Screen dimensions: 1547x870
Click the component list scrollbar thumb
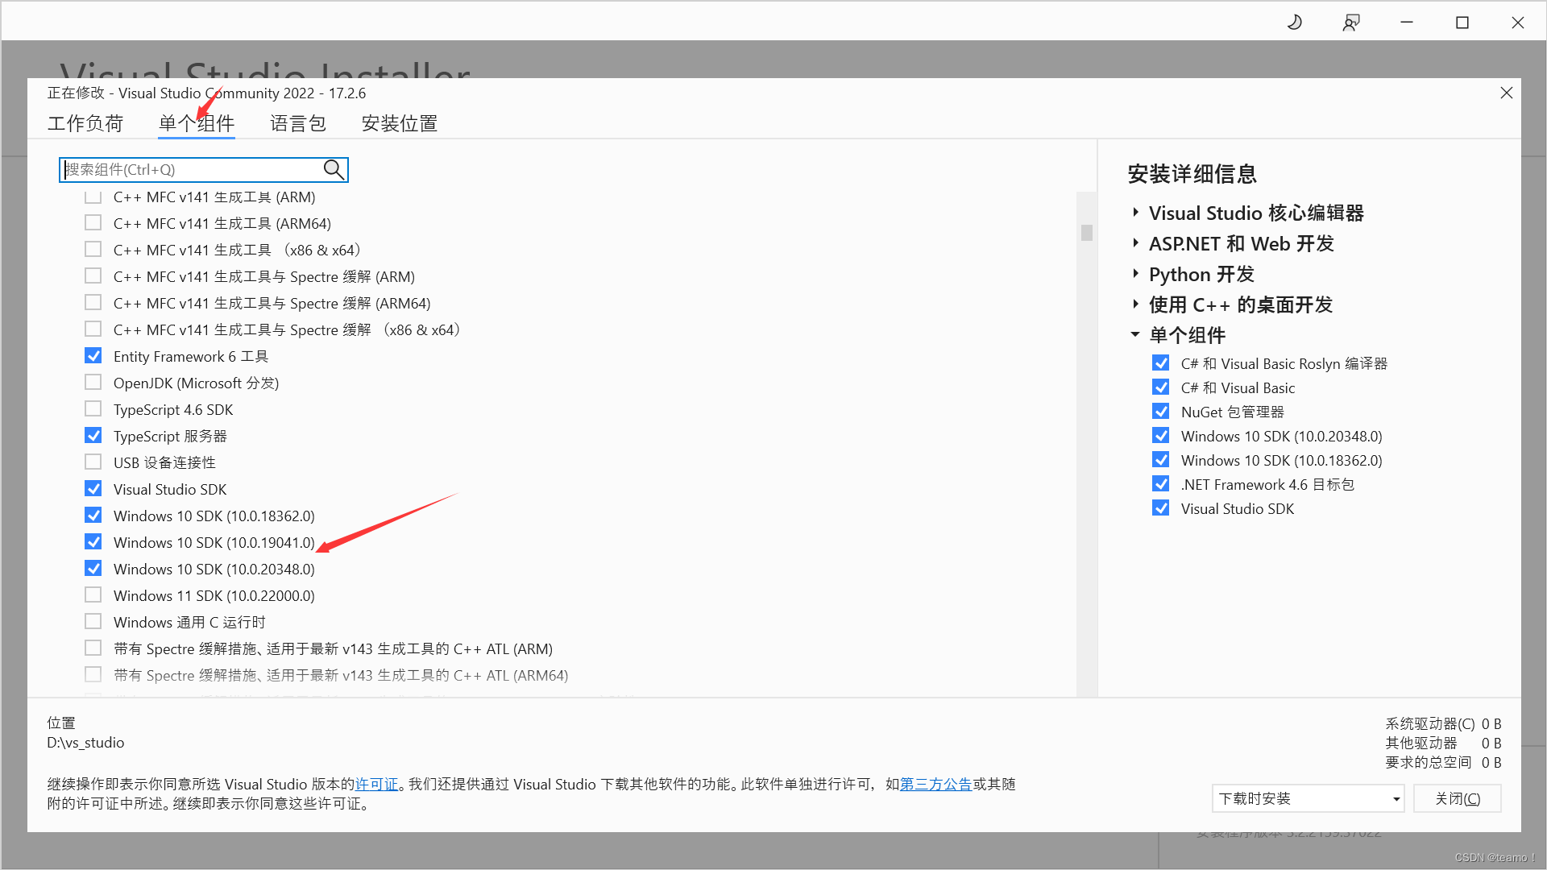click(1086, 233)
